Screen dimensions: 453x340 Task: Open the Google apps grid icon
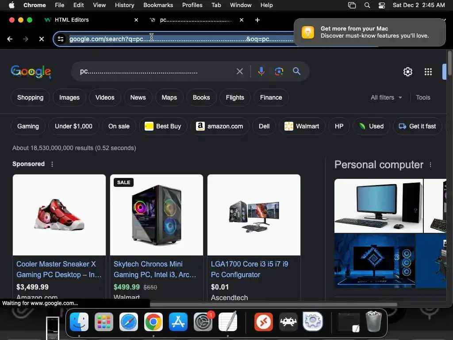[428, 72]
